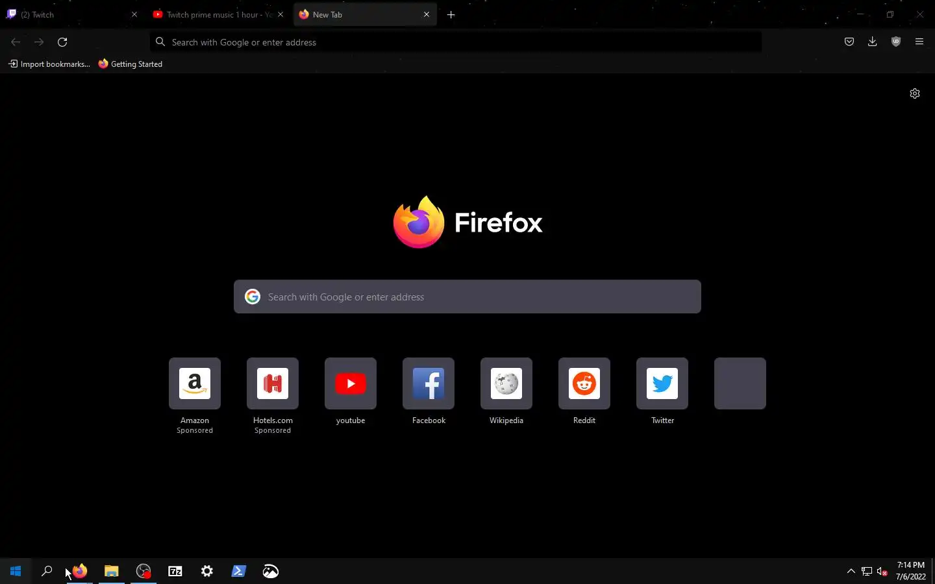Open new tab personalize gear icon
Screen dimensions: 935x584
tap(915, 93)
